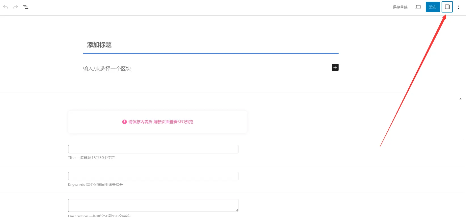Click the Title 一般建议15到30个字符 hint label
466x217 pixels.
[x=91, y=158]
